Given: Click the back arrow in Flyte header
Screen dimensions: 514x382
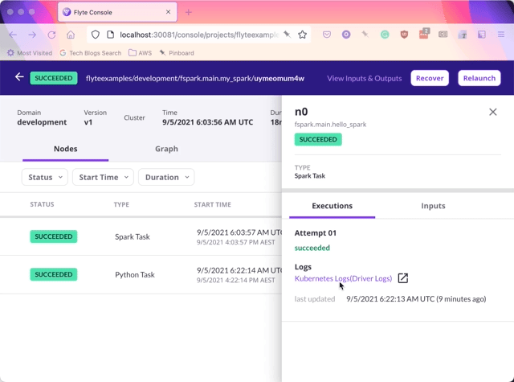Looking at the screenshot, I should tap(19, 77).
